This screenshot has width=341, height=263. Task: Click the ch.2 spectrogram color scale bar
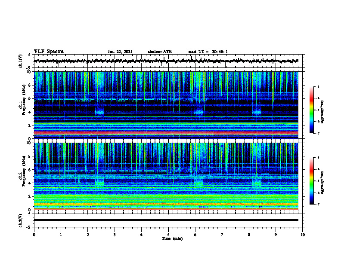point(312,181)
